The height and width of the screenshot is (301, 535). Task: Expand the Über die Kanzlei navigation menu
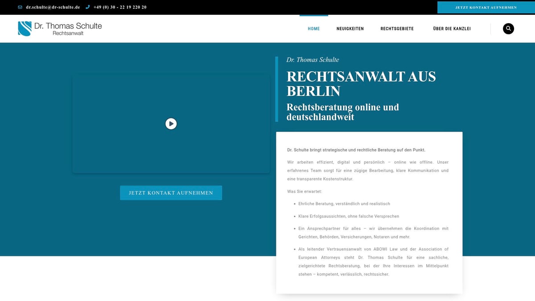(452, 29)
